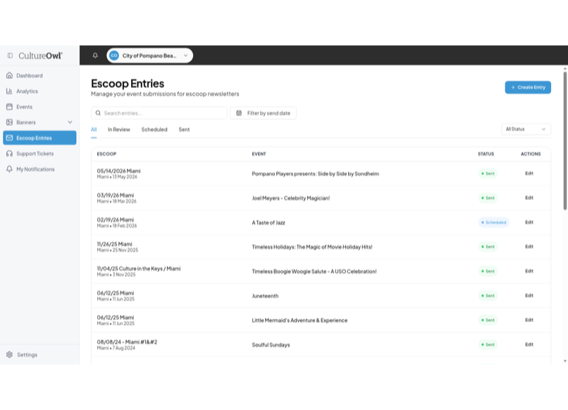The image size is (568, 410).
Task: Edit the Little Mermaid's Adventure entry
Action: click(529, 320)
